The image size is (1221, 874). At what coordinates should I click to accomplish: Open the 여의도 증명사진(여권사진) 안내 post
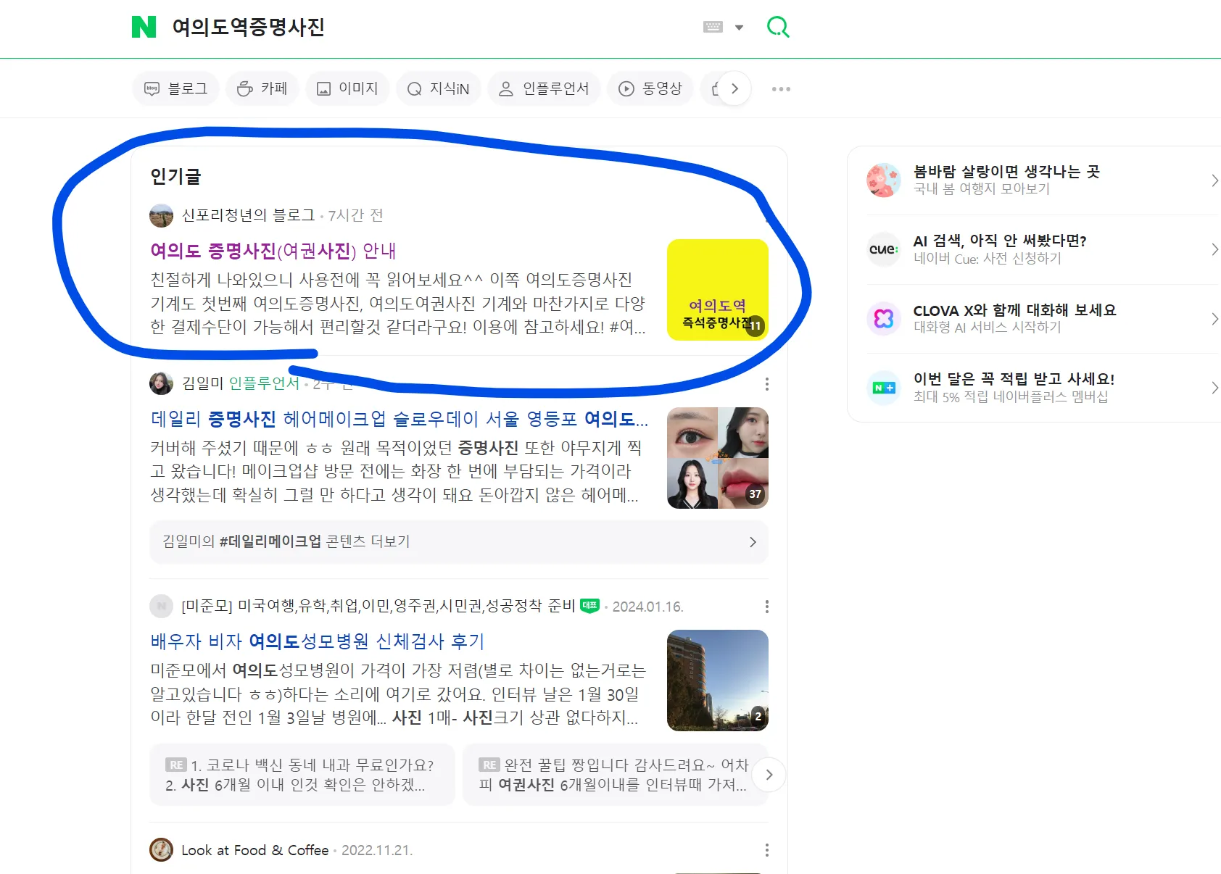(272, 251)
